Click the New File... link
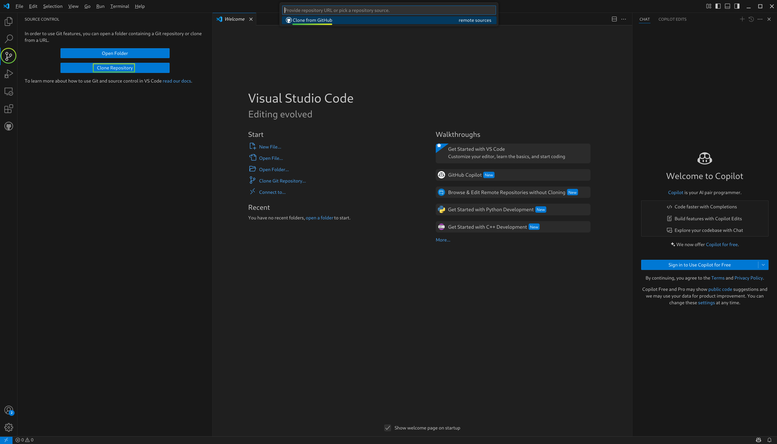777x444 pixels. (x=270, y=147)
